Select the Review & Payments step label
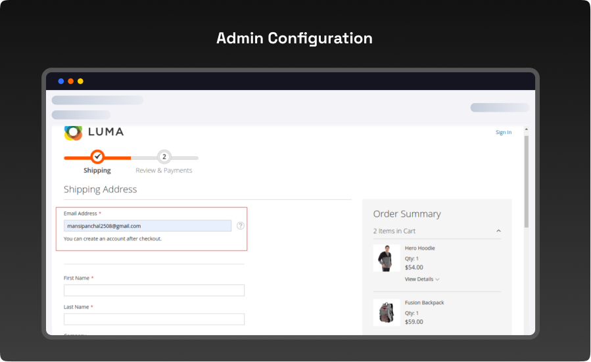Image resolution: width=591 pixels, height=362 pixels. [x=164, y=171]
